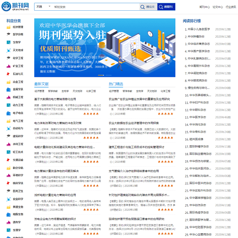Select 经济管理 tab under 最新文献
This screenshot has height=238, width=238.
[39, 91]
